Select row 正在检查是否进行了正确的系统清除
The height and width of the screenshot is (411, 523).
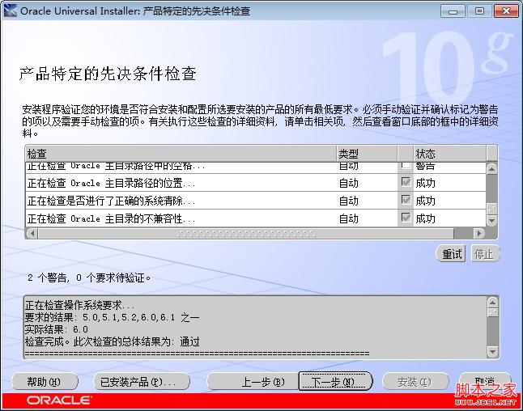click(256, 201)
